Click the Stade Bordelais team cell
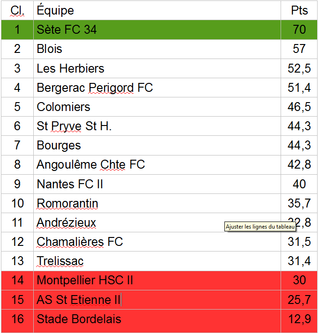This screenshot has width=319, height=333. [79, 319]
